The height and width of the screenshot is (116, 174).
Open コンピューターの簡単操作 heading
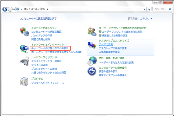pos(113,68)
